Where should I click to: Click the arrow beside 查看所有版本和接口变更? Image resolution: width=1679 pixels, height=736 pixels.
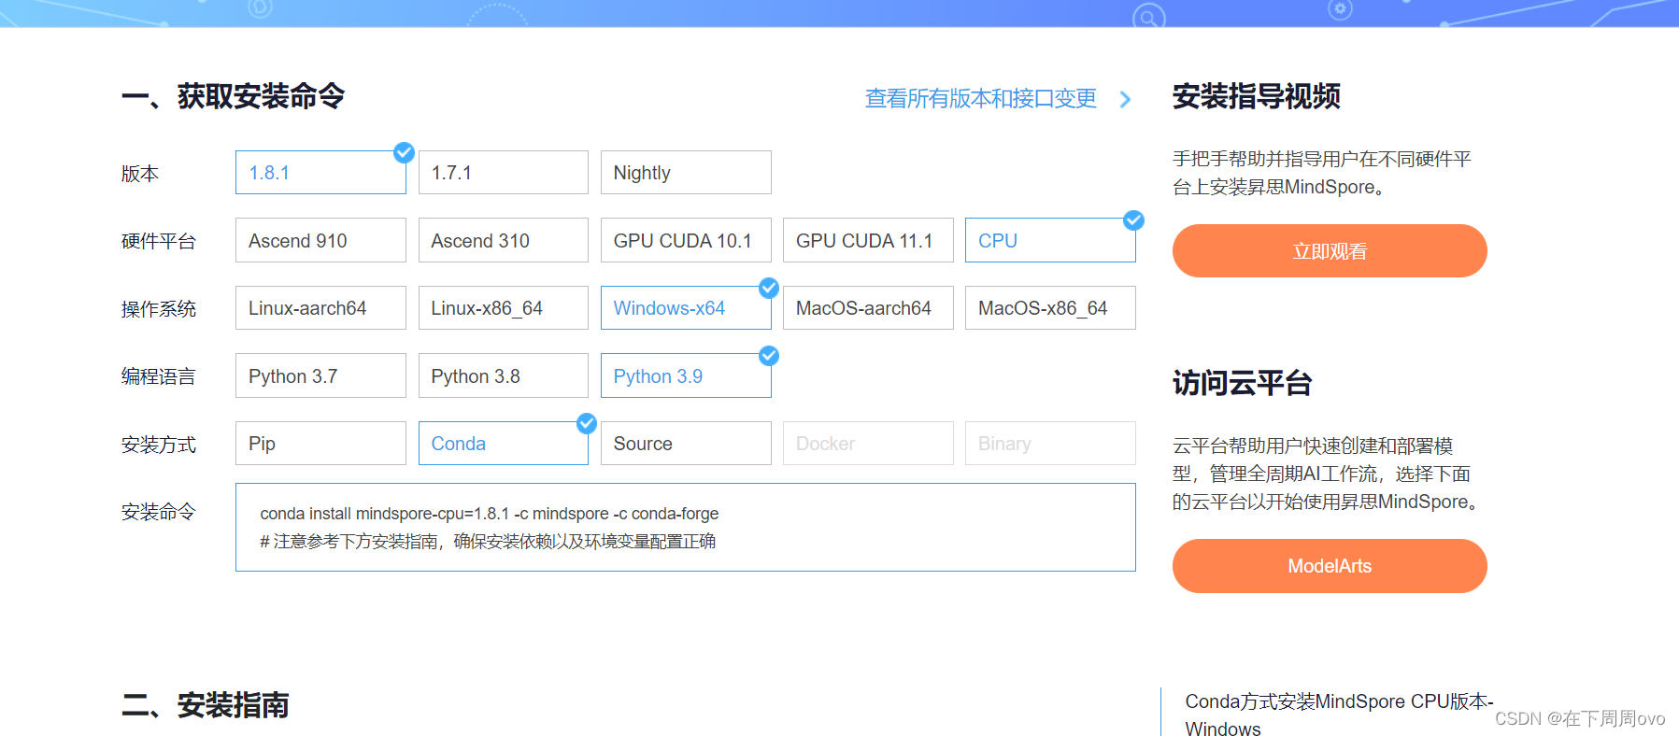tap(1125, 99)
